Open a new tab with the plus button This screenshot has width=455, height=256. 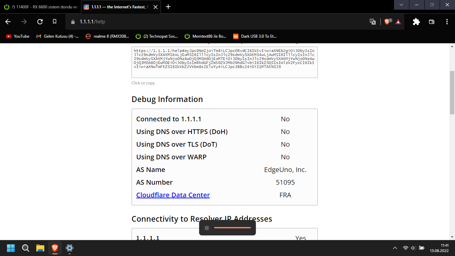click(x=168, y=7)
